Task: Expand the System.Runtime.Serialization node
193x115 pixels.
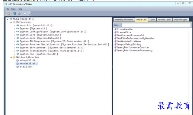Action: (x=14, y=45)
